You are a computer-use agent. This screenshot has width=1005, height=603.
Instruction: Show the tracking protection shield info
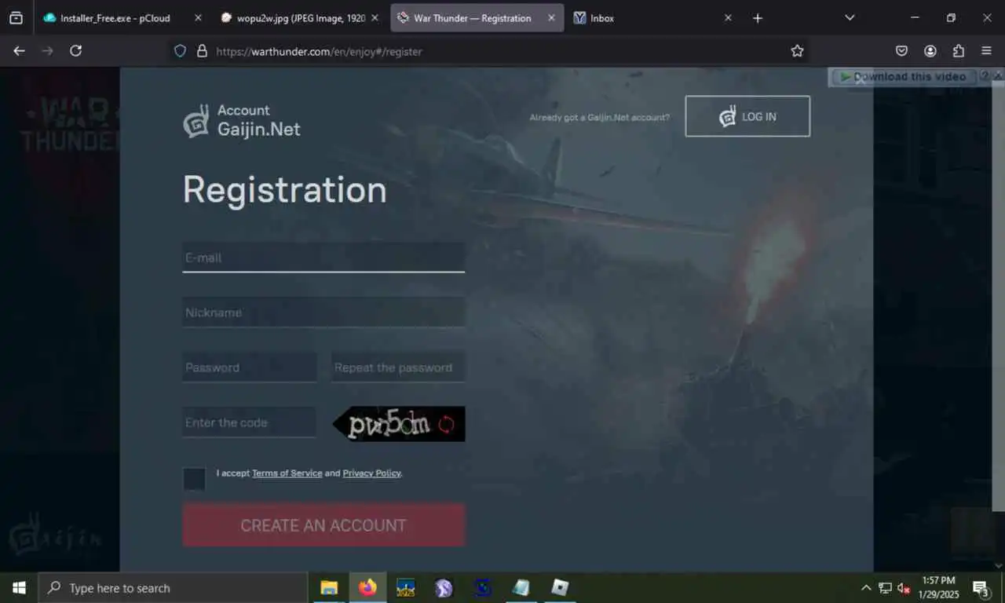180,51
